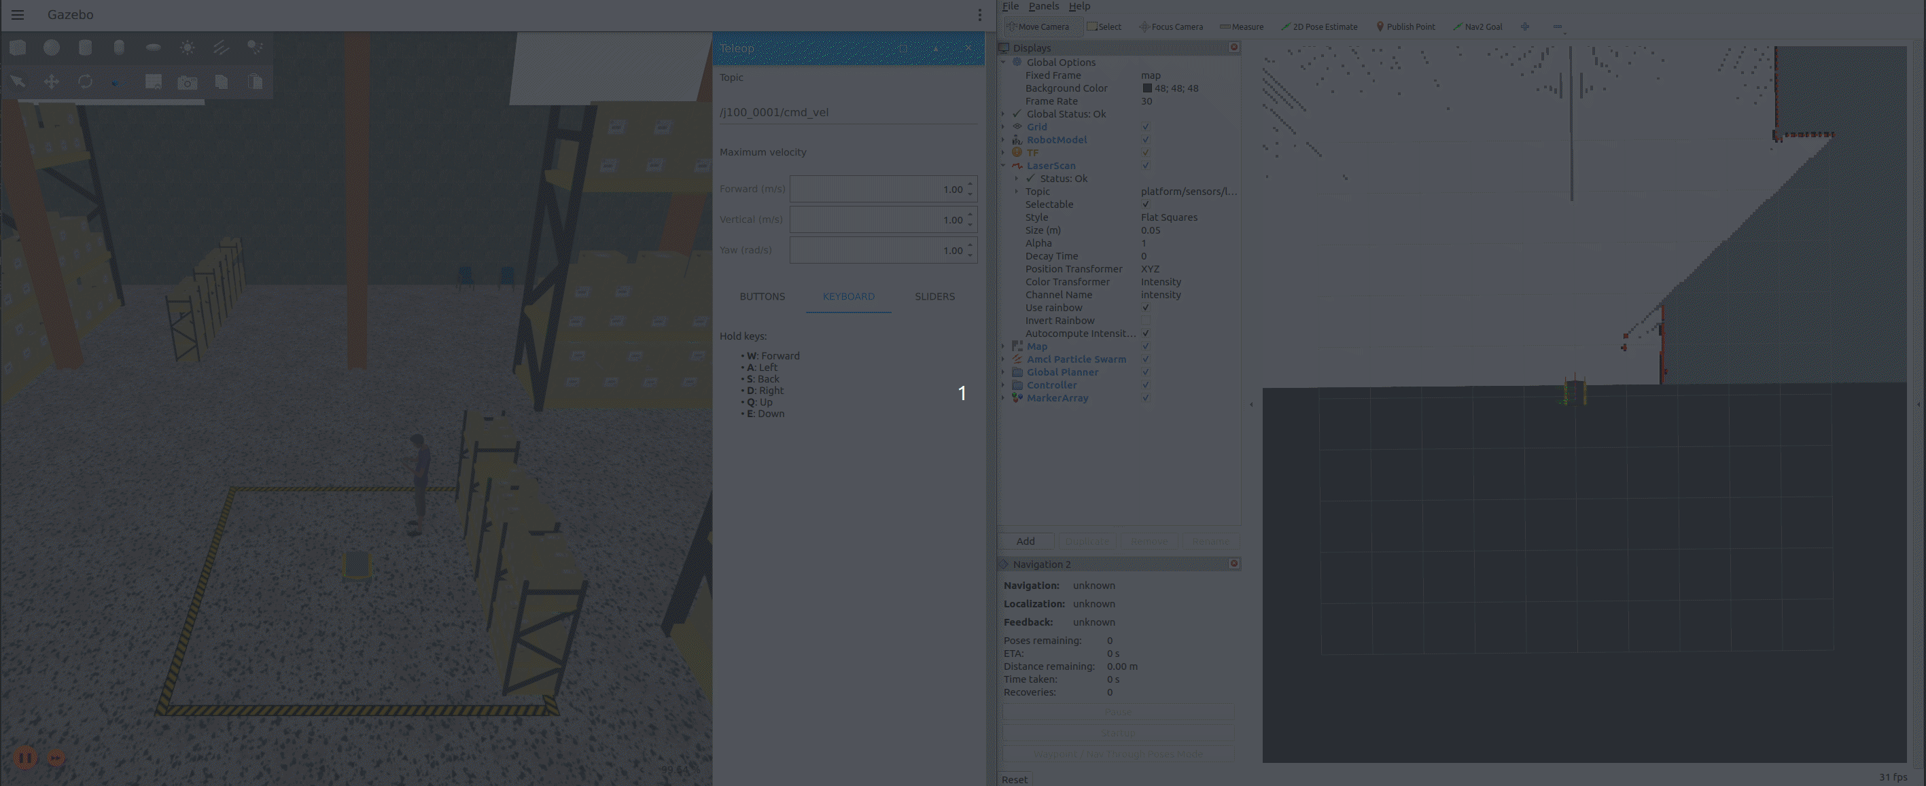Image resolution: width=1926 pixels, height=786 pixels.
Task: Collapse the LaserScan display item
Action: (x=1003, y=166)
